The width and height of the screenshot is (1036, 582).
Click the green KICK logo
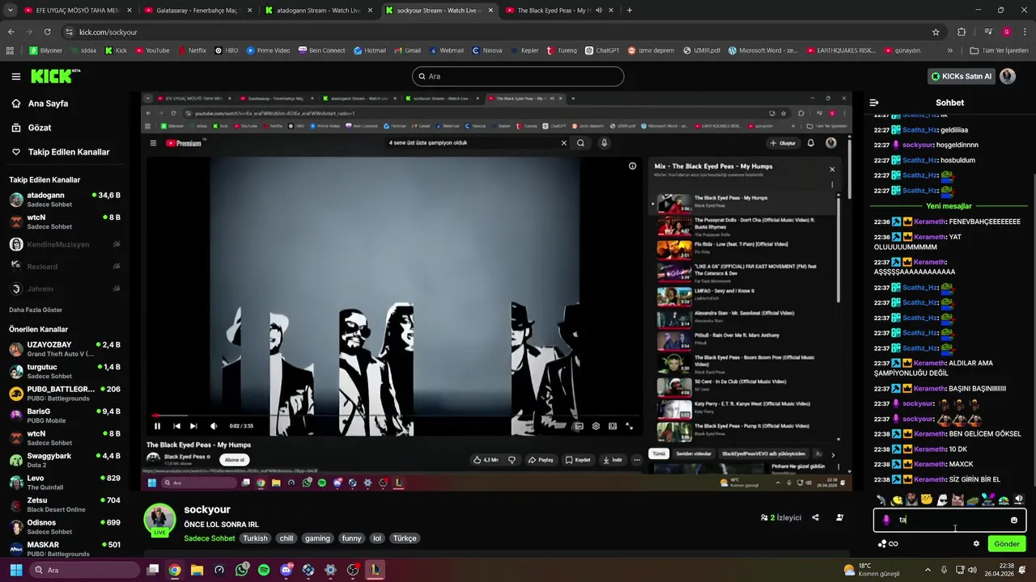point(55,76)
